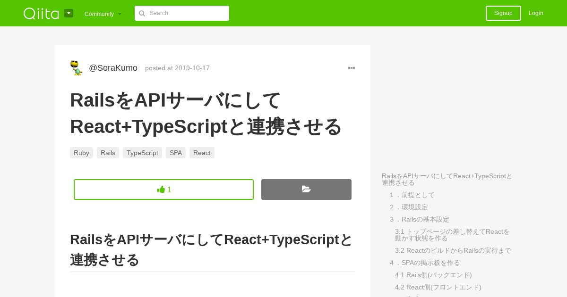Click the article body heading above divider
Viewport: 567px width, 297px height.
pos(212,249)
